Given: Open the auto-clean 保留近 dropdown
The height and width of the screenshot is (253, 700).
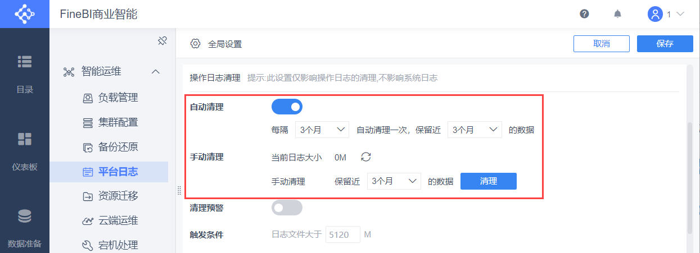Looking at the screenshot, I should tap(475, 130).
